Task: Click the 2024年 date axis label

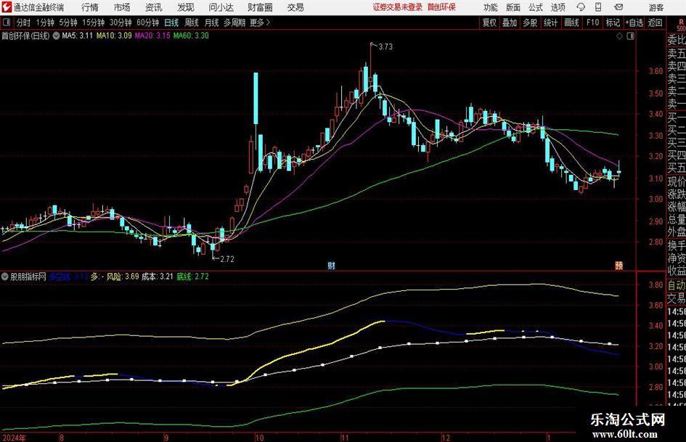Action: 14,438
